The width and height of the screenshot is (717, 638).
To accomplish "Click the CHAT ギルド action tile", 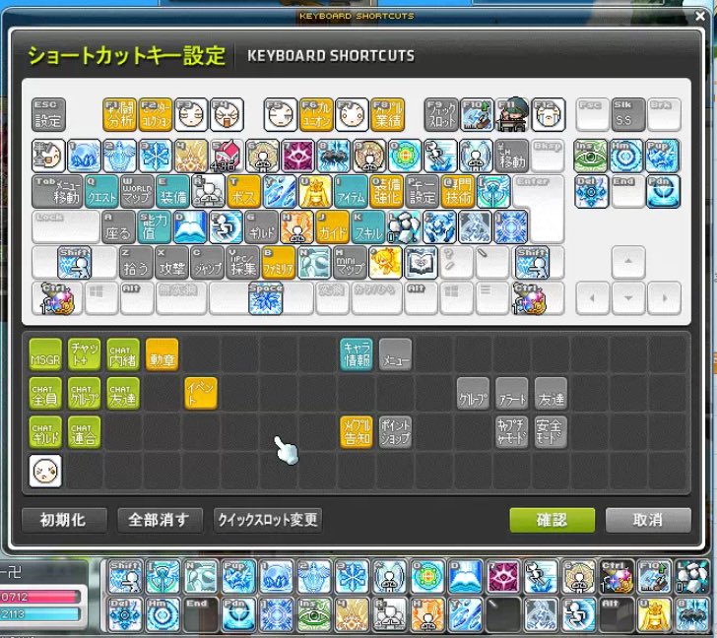I will pyautogui.click(x=45, y=432).
